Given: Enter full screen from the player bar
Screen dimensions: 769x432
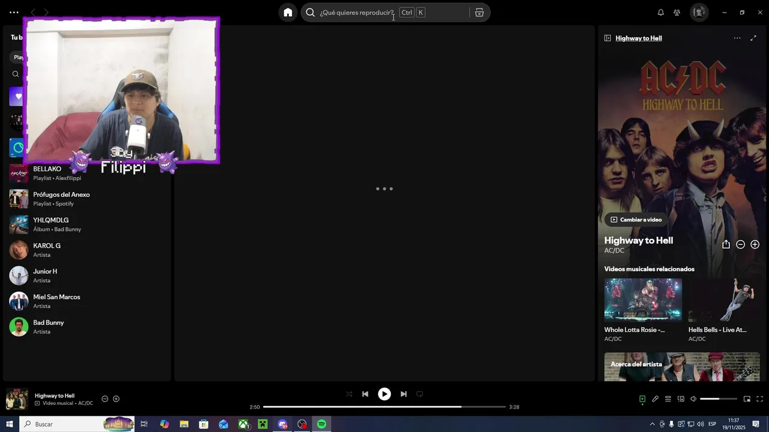Looking at the screenshot, I should tap(759, 399).
